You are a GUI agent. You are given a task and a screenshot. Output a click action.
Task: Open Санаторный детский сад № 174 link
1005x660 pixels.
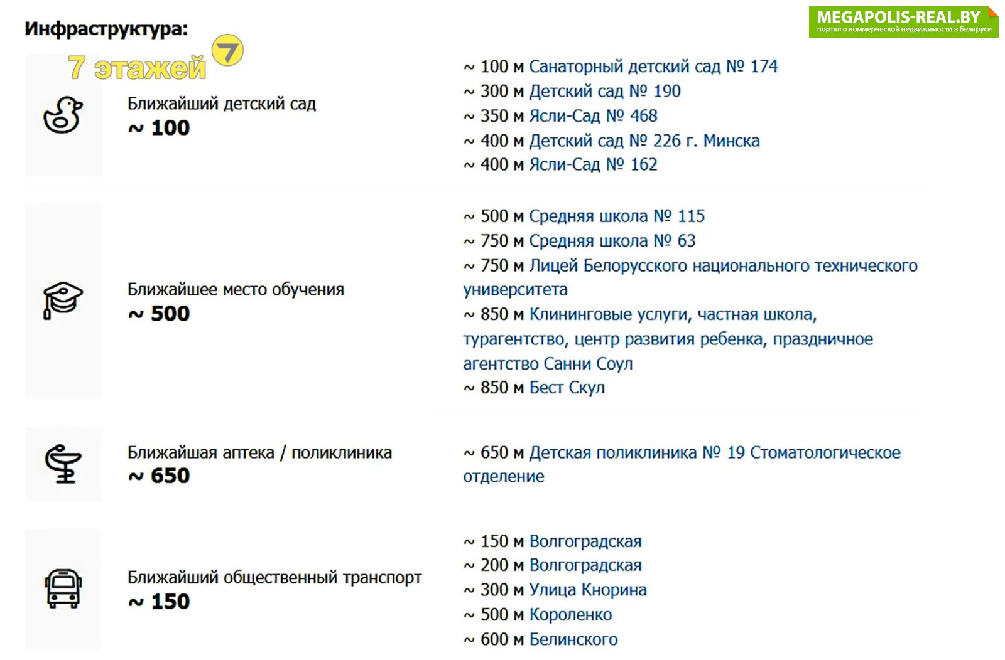[x=653, y=67]
